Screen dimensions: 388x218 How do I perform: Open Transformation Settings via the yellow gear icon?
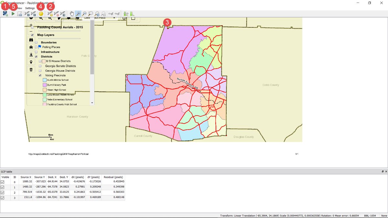tap(41, 14)
